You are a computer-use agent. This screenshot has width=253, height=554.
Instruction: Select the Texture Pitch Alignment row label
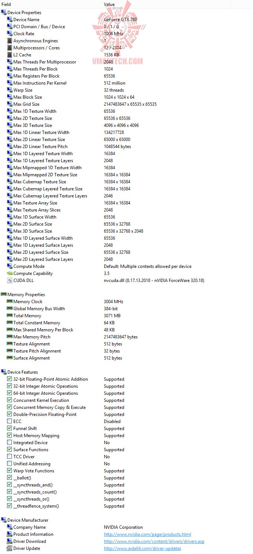coord(37,351)
